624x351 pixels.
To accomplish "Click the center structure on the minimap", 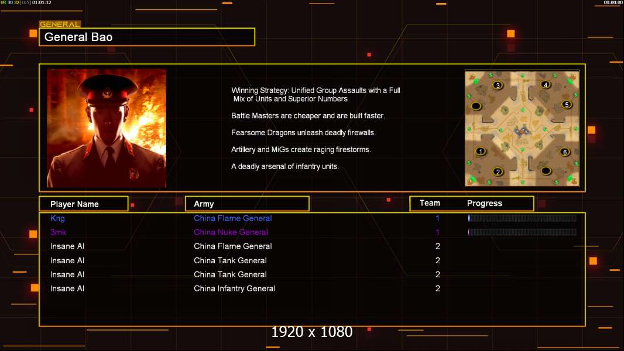I will pyautogui.click(x=522, y=130).
